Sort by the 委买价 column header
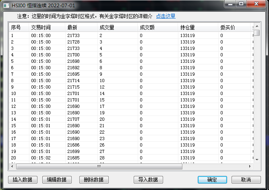 [234, 27]
